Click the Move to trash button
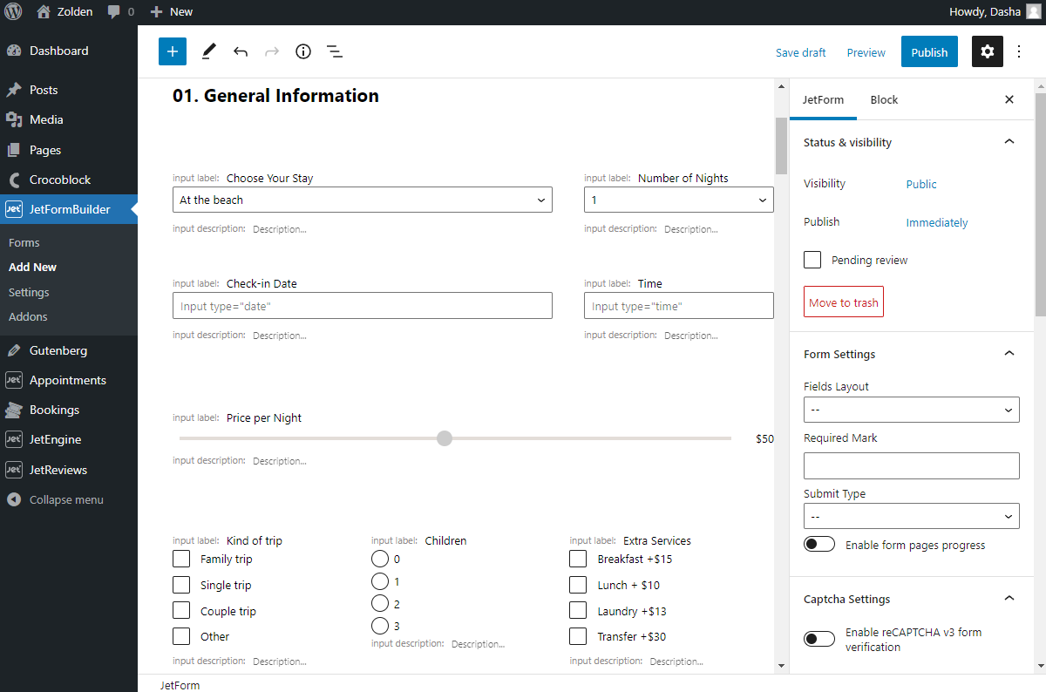The image size is (1046, 692). click(x=843, y=302)
